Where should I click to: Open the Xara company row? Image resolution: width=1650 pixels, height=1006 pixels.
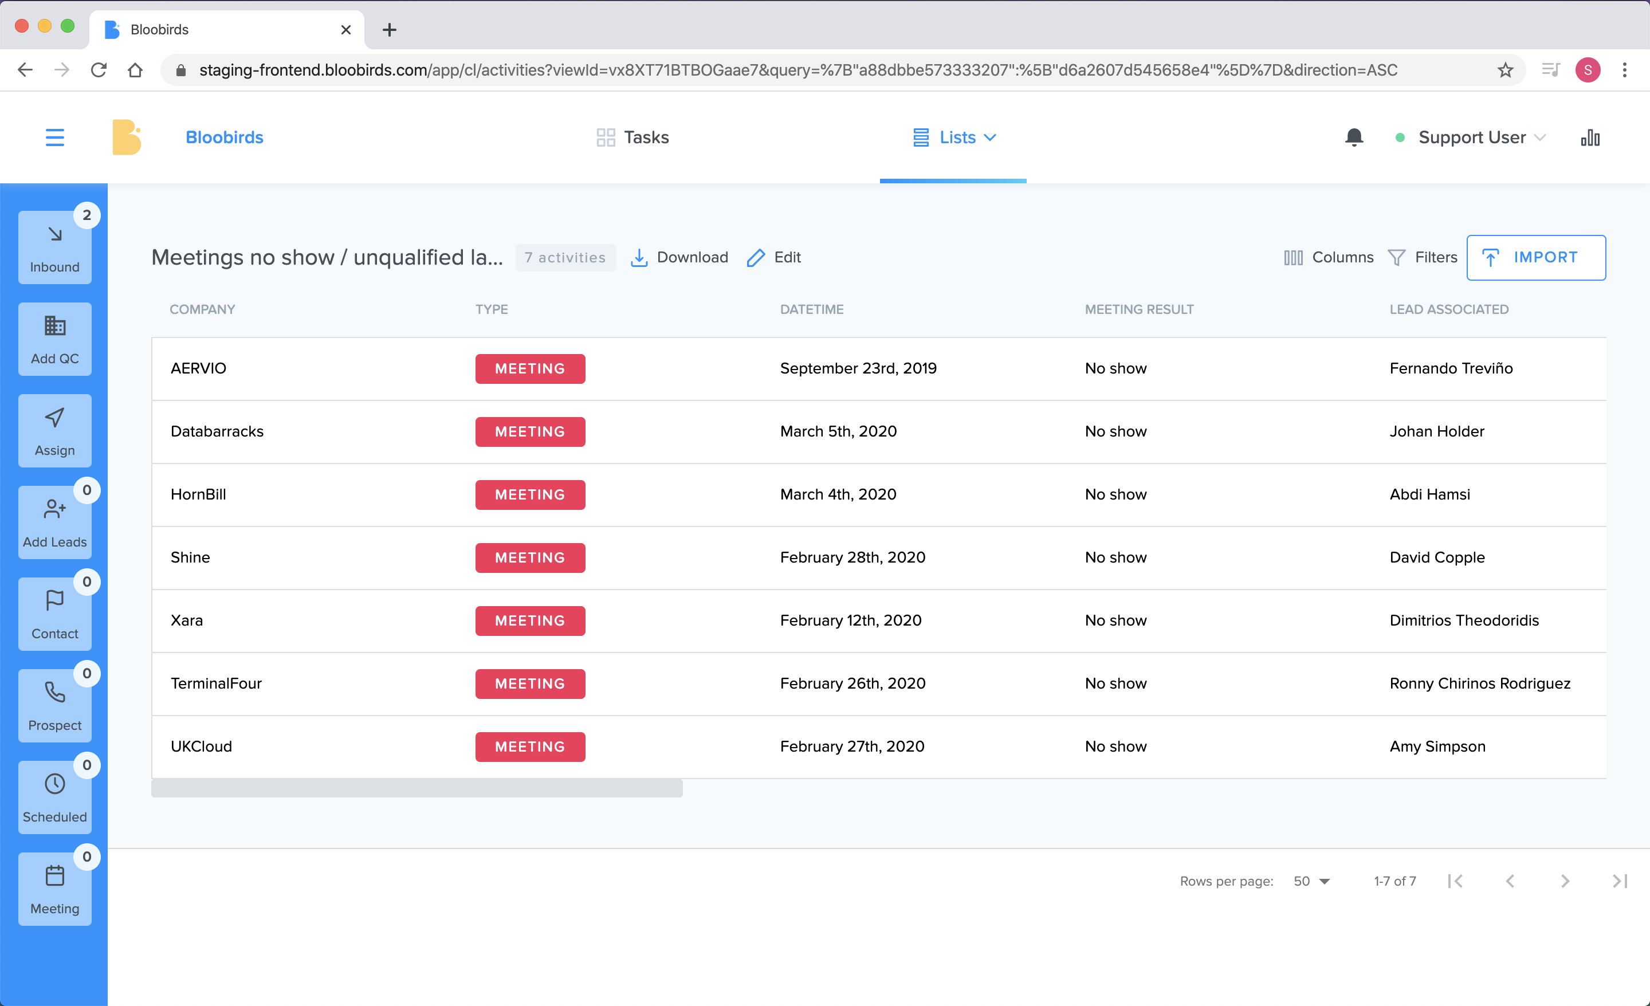click(x=879, y=620)
